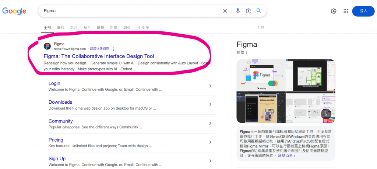Image resolution: width=377 pixels, height=169 pixels.
Task: Open the 工具 search tools
Action: [x=261, y=27]
